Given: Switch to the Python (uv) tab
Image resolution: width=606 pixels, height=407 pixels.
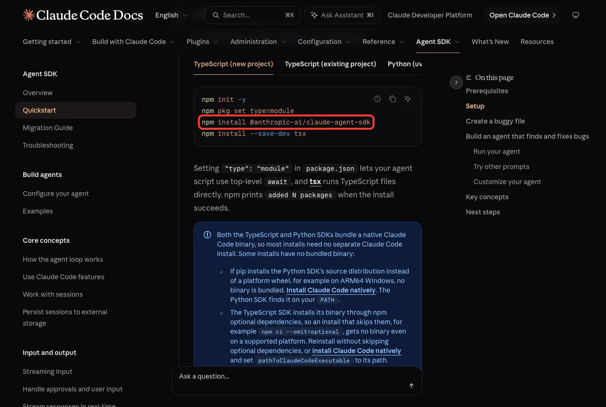Looking at the screenshot, I should tap(405, 64).
